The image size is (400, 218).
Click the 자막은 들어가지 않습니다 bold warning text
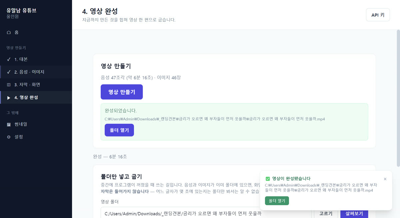(125, 191)
